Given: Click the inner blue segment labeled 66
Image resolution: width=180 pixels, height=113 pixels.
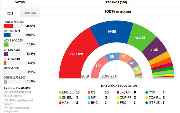Looking at the screenshot, I should [112, 57].
